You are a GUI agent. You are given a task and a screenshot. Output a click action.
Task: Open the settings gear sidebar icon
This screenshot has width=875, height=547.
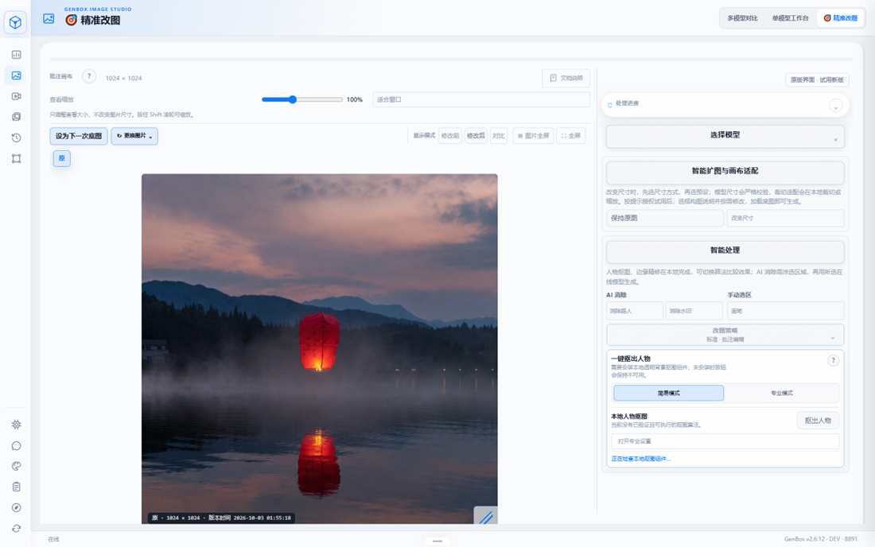(16, 425)
